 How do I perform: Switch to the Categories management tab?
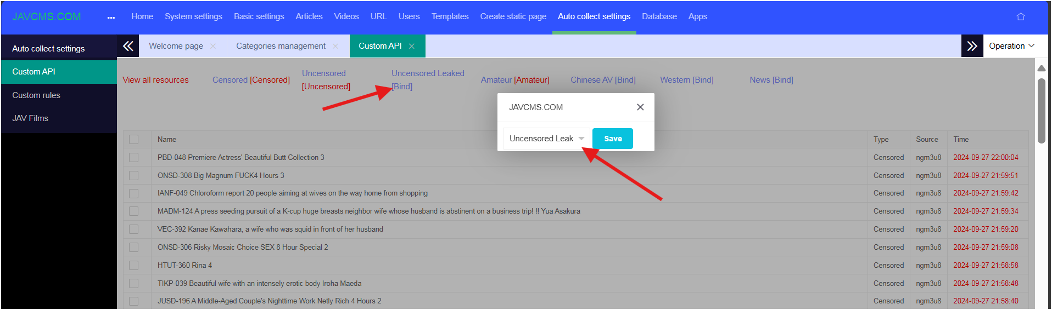[281, 46]
